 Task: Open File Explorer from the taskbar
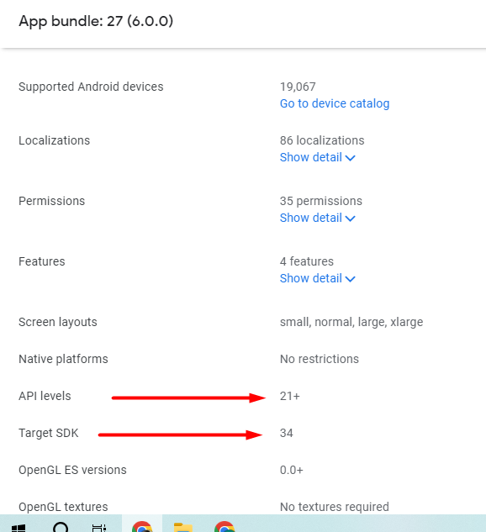pos(183,527)
